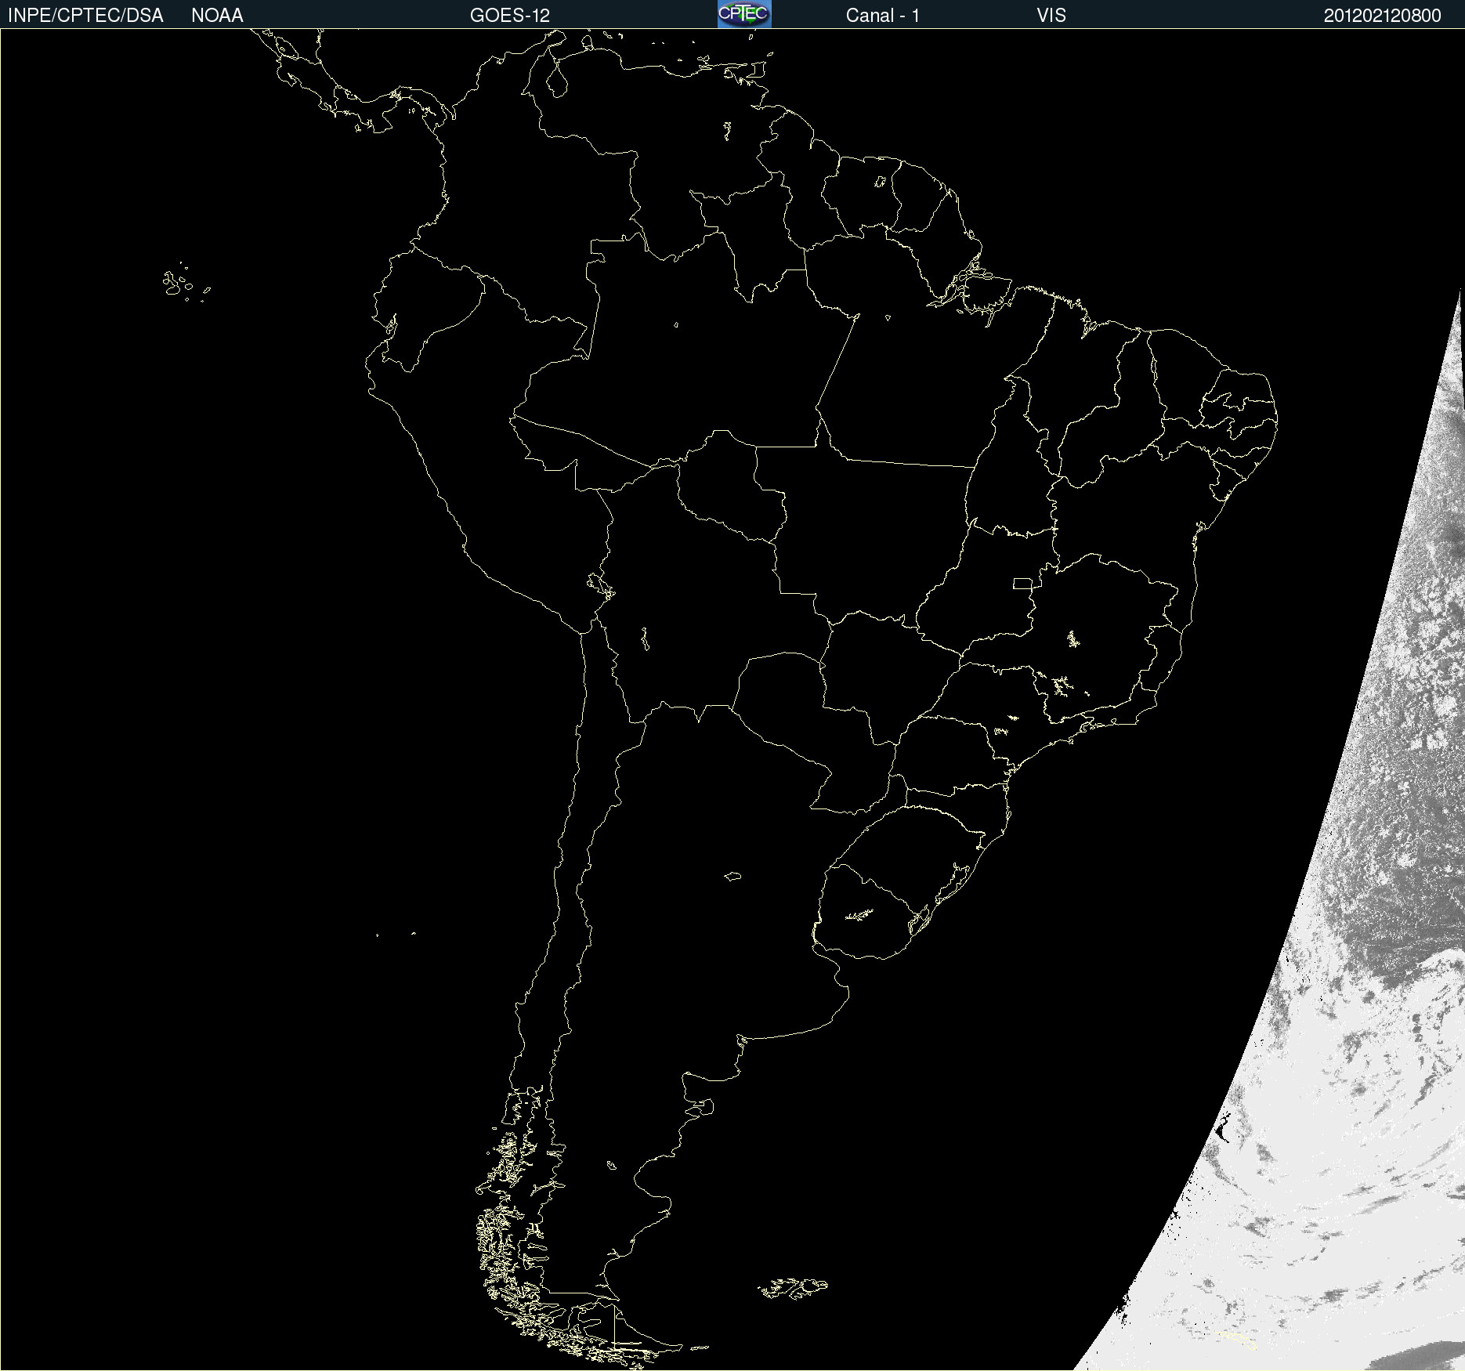This screenshot has height=1371, width=1465.
Task: Click the Canal - 1 label
Action: click(882, 16)
